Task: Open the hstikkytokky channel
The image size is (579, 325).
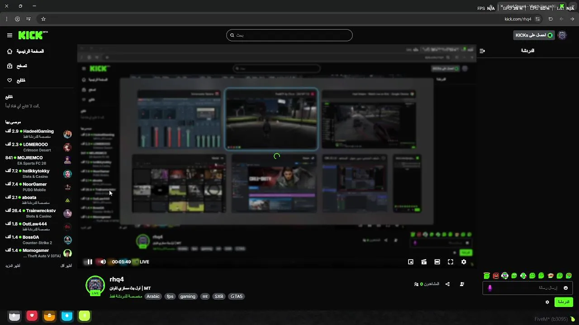Action: point(38,173)
